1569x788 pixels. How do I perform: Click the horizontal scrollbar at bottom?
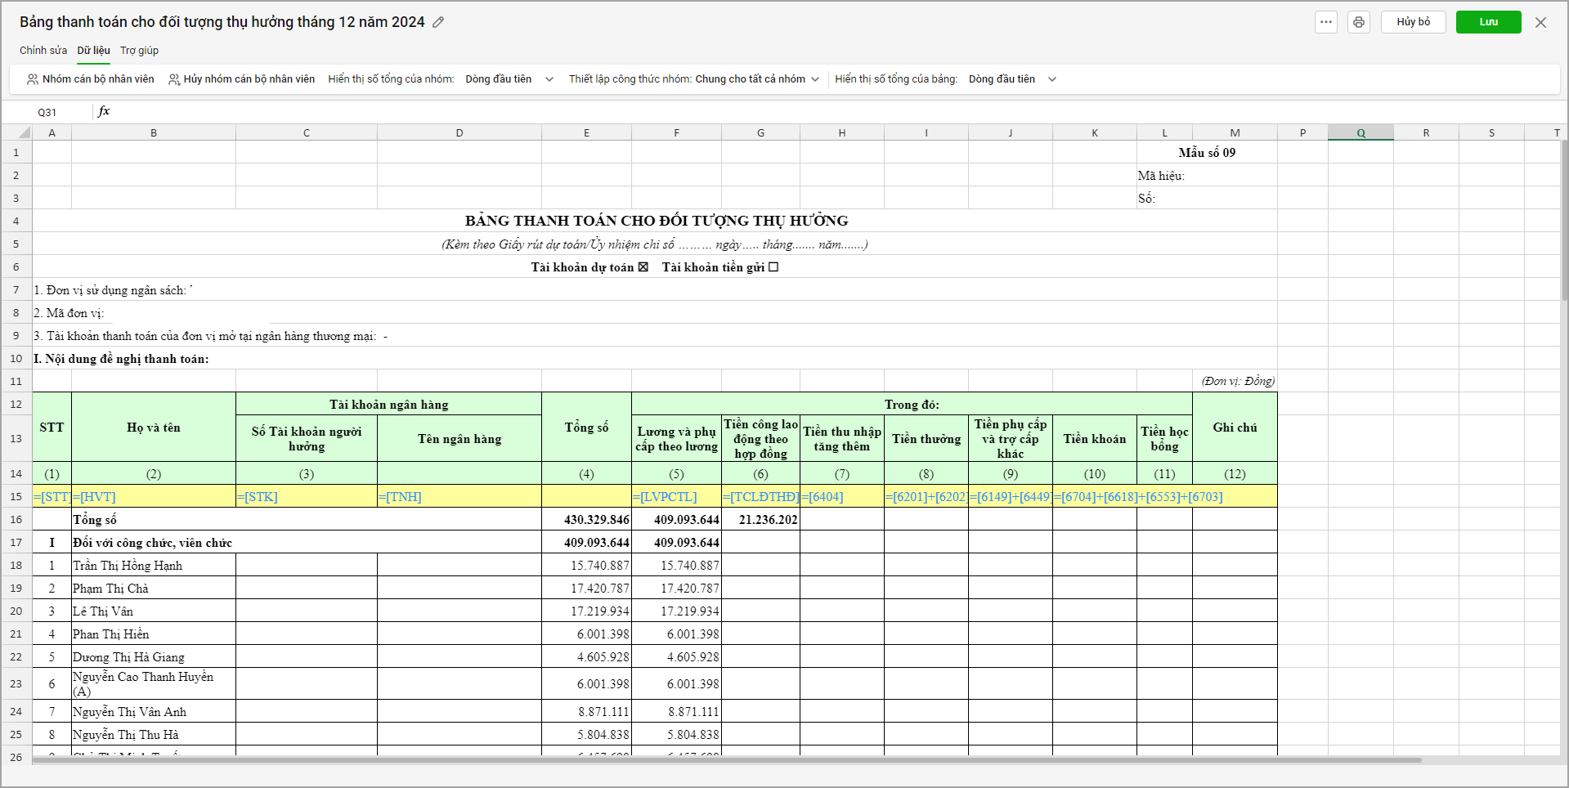[726, 760]
